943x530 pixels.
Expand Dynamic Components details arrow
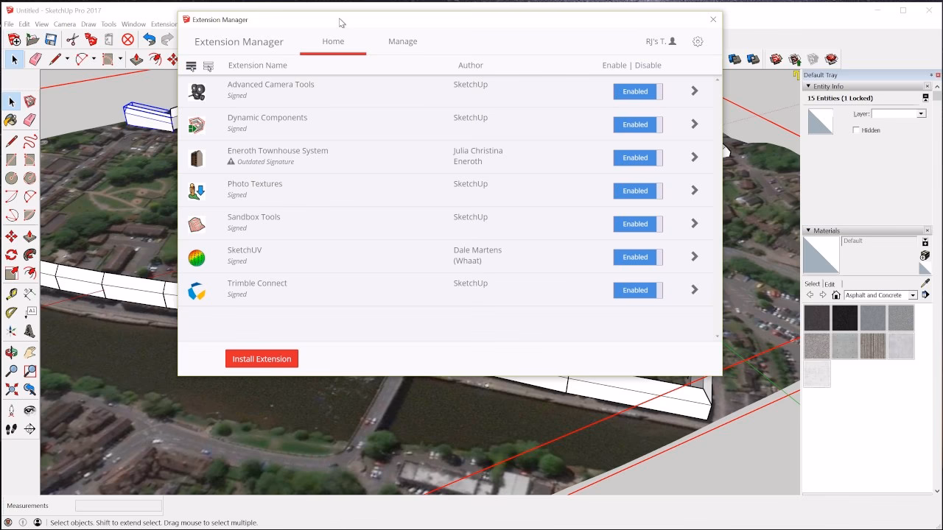(x=694, y=124)
